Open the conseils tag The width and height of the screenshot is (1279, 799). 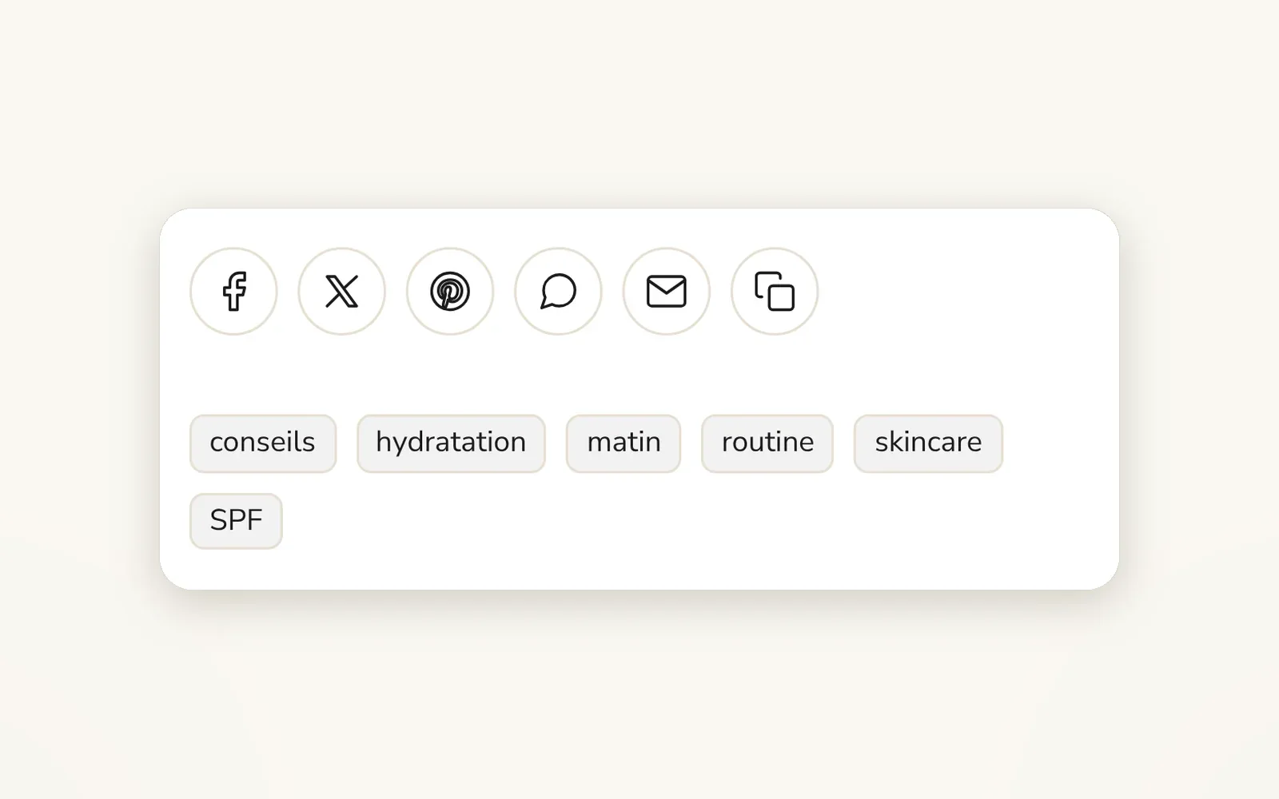pyautogui.click(x=263, y=443)
